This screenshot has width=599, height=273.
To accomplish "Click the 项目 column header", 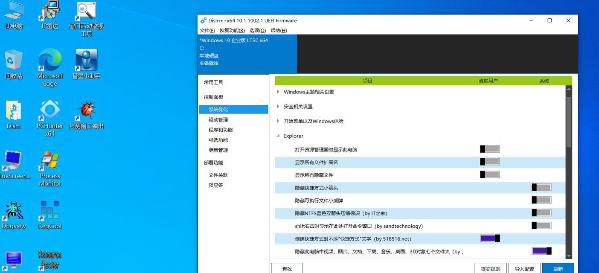I will point(368,81).
